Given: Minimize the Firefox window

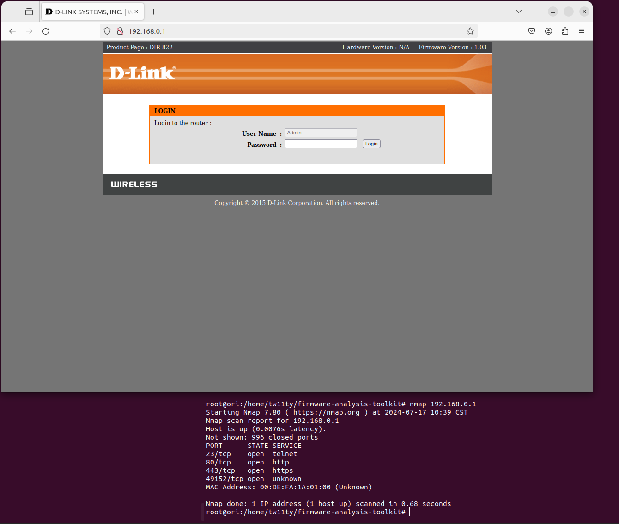Looking at the screenshot, I should coord(553,12).
